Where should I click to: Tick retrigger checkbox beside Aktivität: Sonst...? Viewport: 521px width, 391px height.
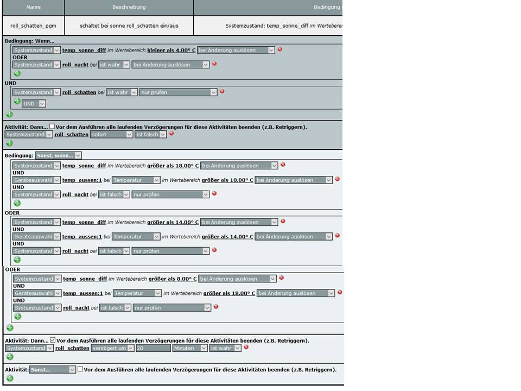tap(80, 369)
